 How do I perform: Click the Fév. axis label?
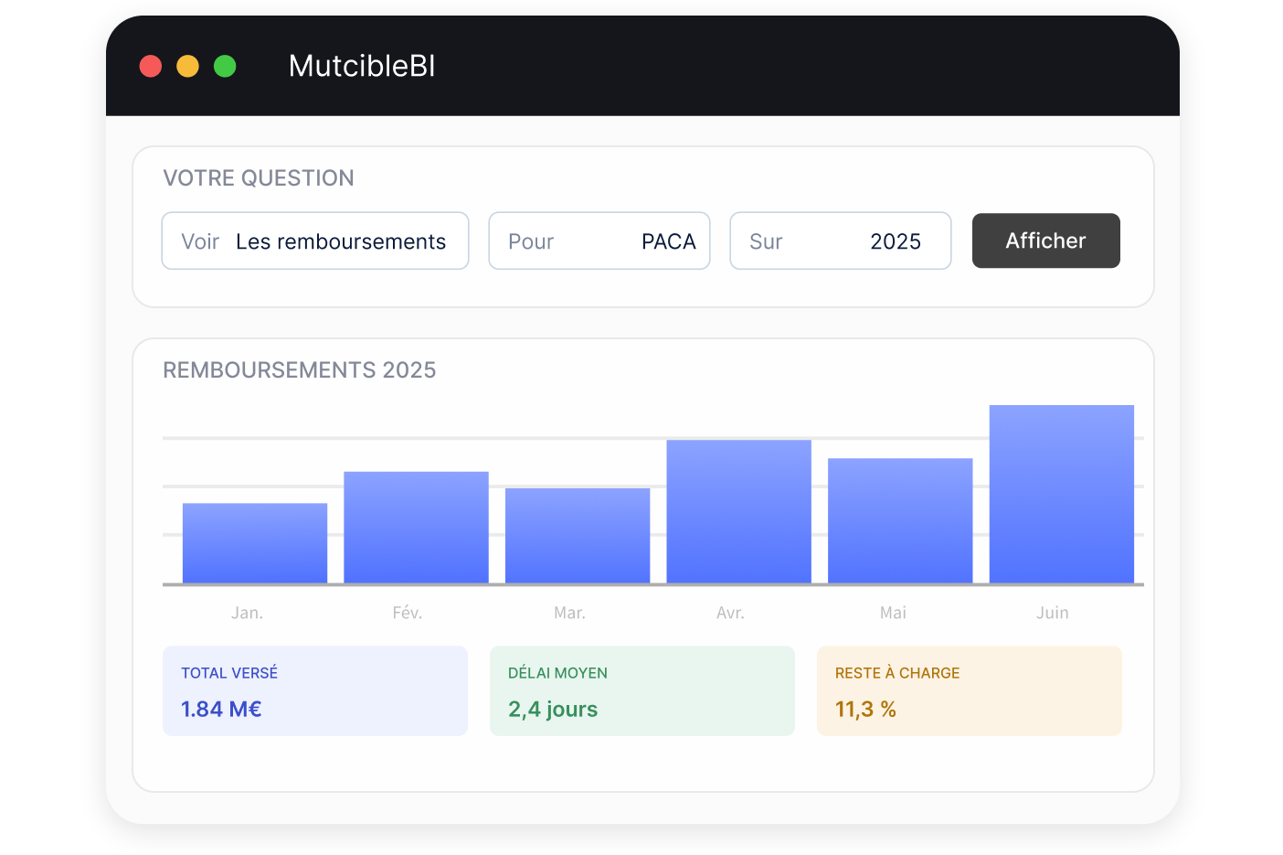tap(408, 613)
